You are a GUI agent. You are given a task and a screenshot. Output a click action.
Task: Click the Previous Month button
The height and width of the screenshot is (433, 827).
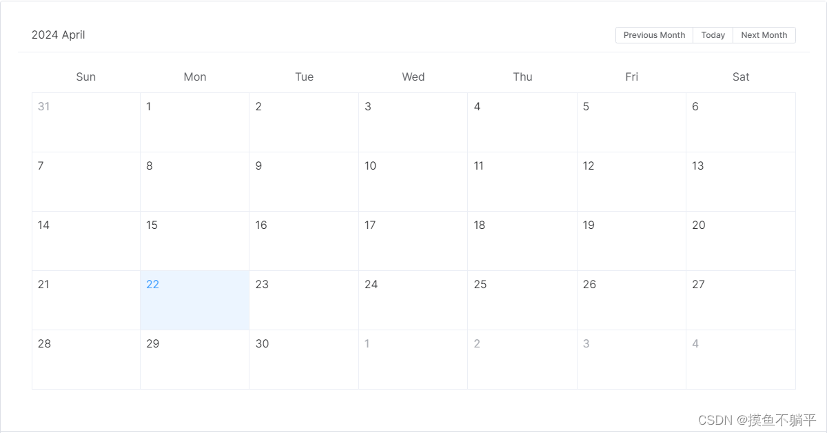(x=653, y=34)
